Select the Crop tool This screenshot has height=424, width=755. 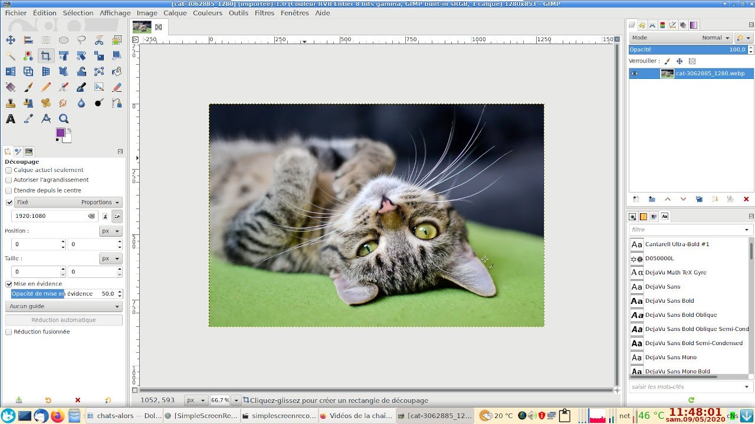tap(46, 56)
